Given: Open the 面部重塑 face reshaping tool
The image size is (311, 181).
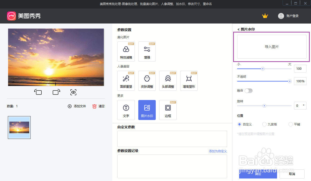Looking at the screenshot, I should click(126, 81).
